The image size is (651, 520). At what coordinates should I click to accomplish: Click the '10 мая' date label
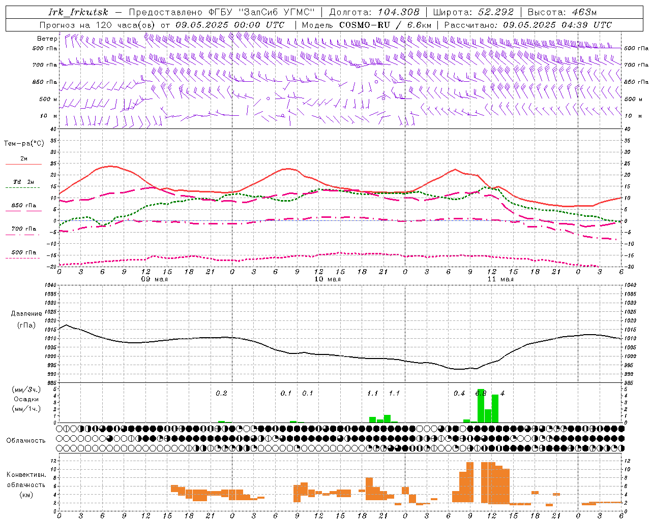point(328,279)
